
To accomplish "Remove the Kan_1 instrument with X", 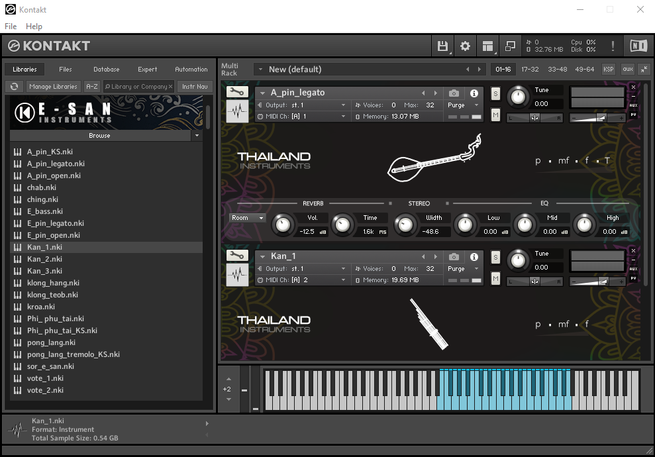I will (633, 250).
